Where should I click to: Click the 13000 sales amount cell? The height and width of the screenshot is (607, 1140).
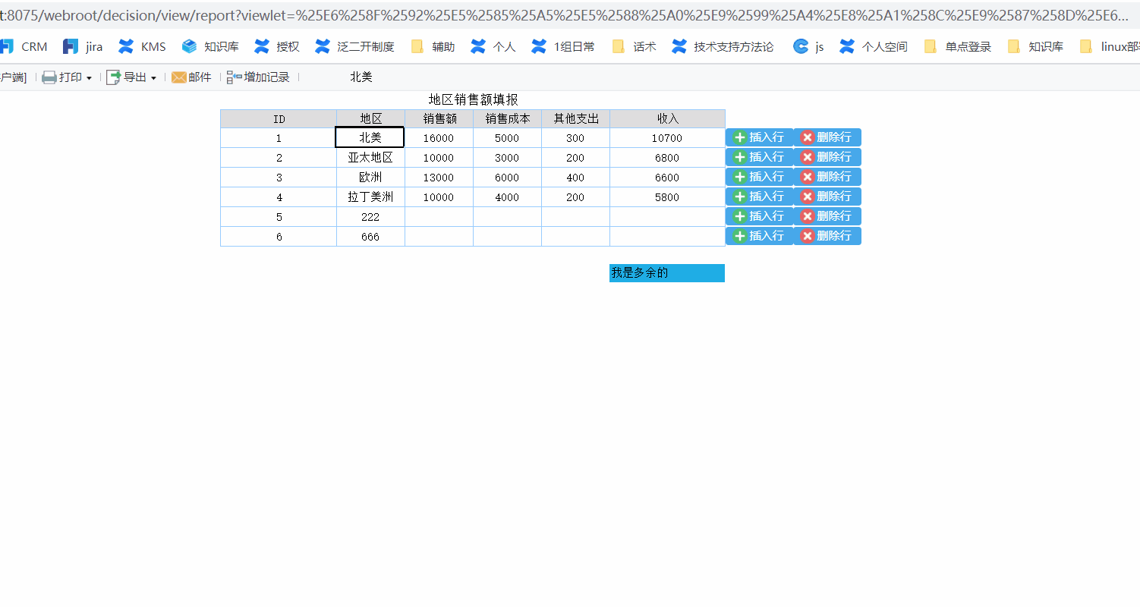point(439,178)
